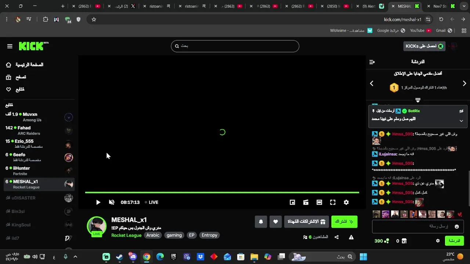Screen dimensions: 470x264
Task: Hide the pinned BotRix message
Action: pos(461,111)
